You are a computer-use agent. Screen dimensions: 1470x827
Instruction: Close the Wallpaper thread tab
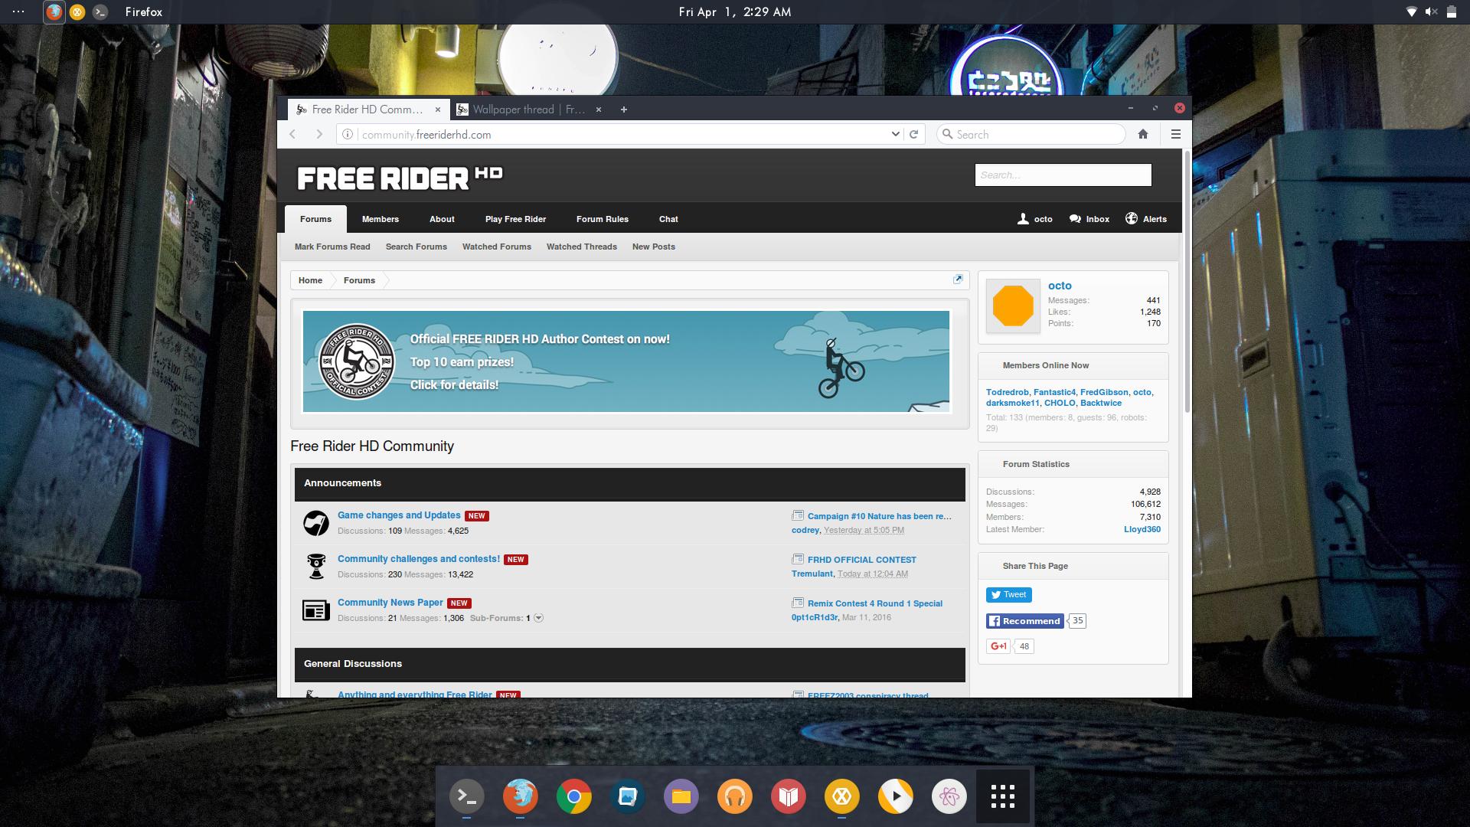coord(599,110)
